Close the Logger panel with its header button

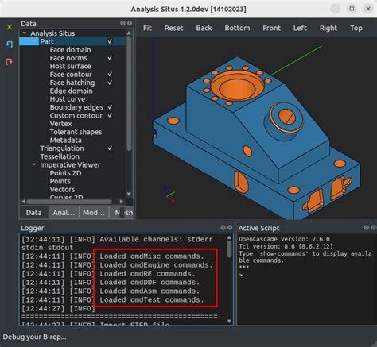(230, 227)
